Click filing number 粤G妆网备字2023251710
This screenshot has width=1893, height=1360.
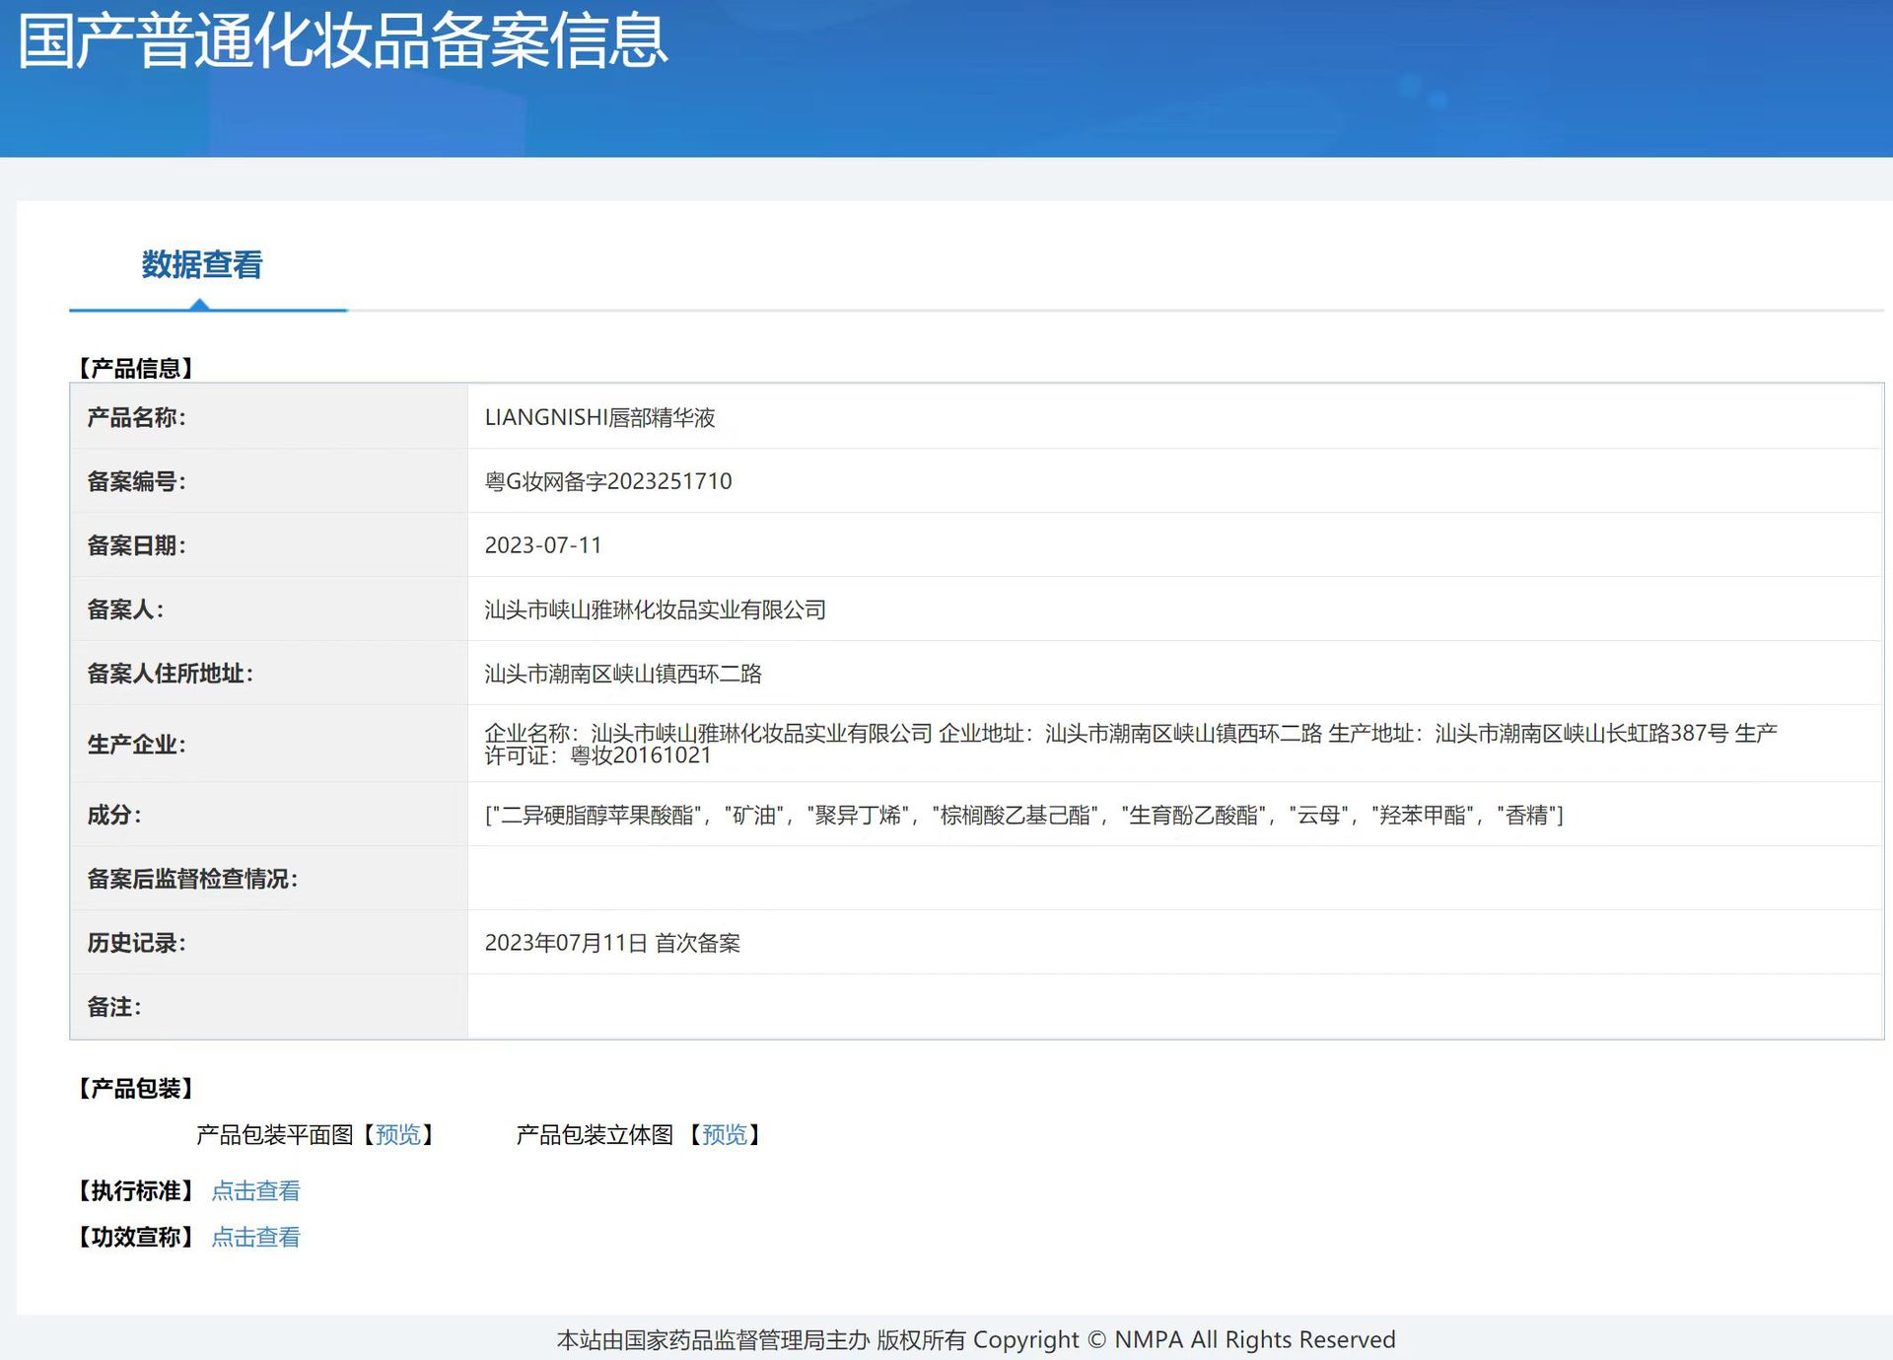coord(607,482)
